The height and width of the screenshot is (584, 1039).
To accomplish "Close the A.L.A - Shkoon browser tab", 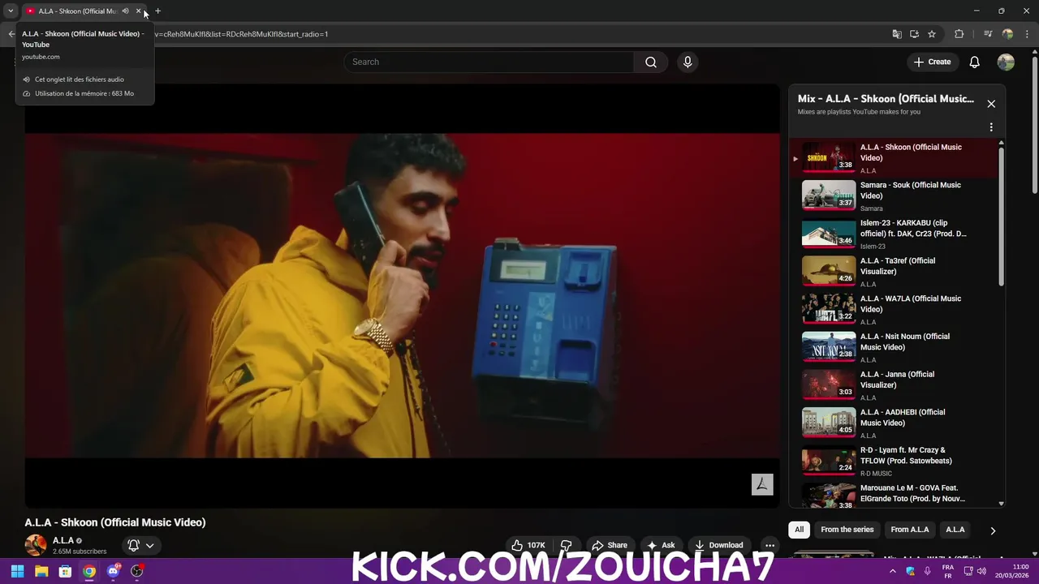I will coord(138,11).
